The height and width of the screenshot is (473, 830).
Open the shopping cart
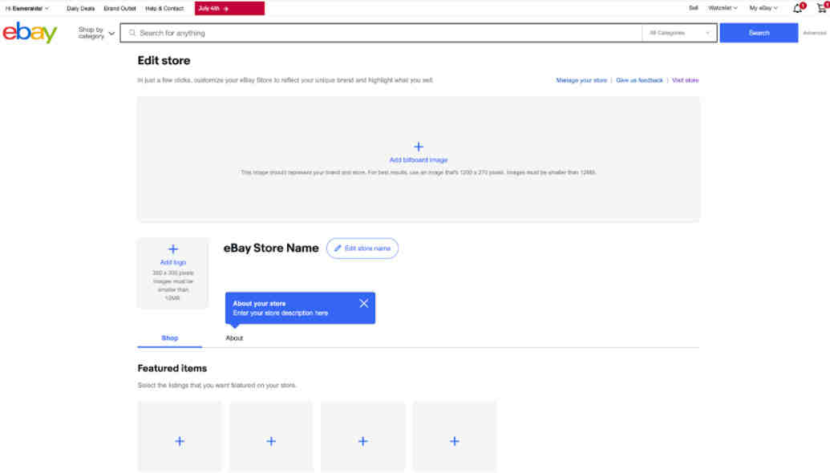point(822,8)
